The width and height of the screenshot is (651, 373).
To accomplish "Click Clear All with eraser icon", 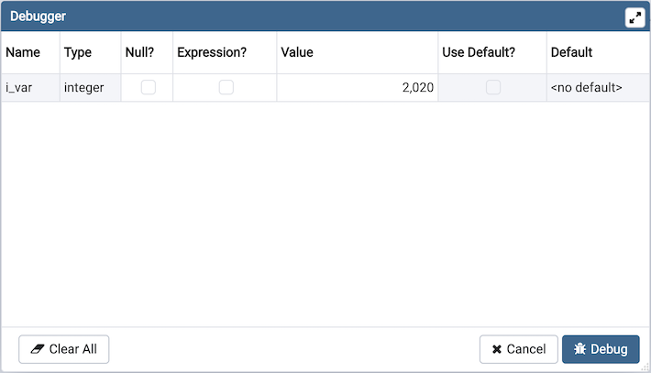I will coord(64,349).
